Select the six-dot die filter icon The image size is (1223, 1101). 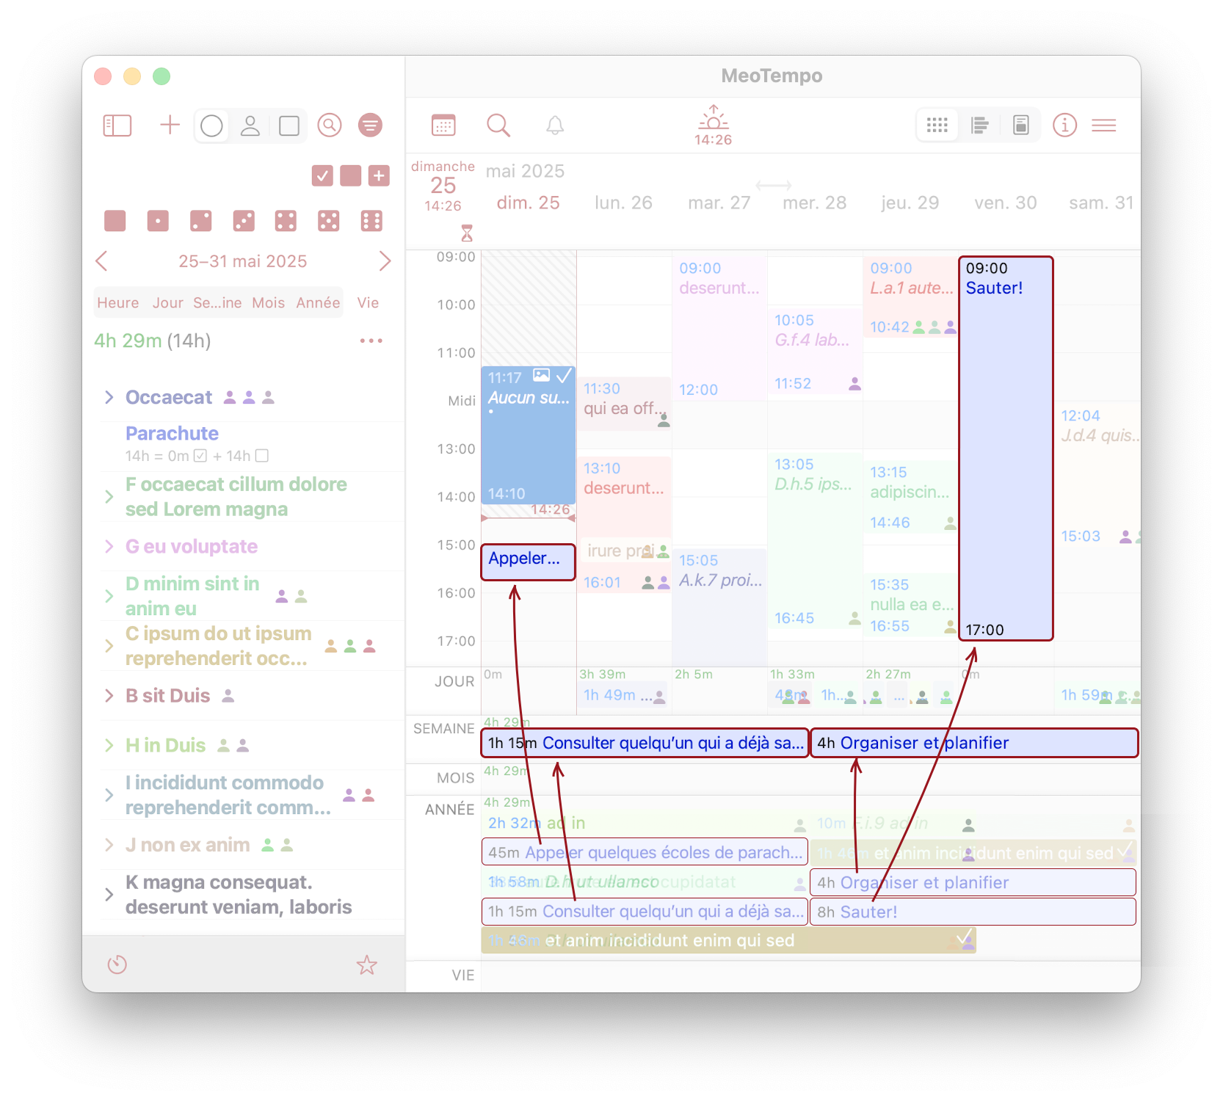click(x=371, y=221)
